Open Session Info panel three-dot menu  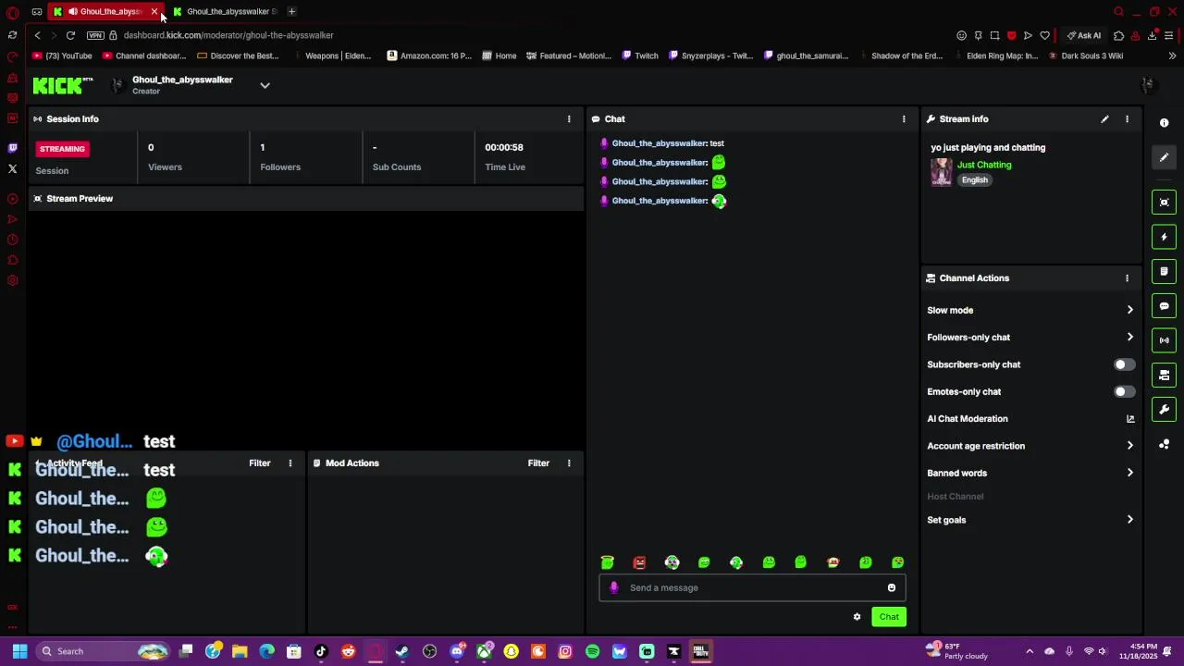tap(569, 119)
